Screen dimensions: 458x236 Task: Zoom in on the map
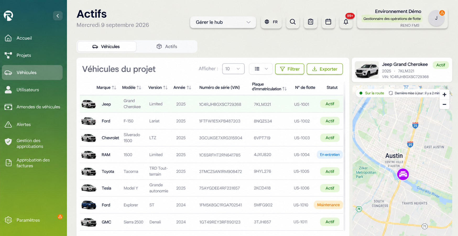pyautogui.click(x=444, y=95)
